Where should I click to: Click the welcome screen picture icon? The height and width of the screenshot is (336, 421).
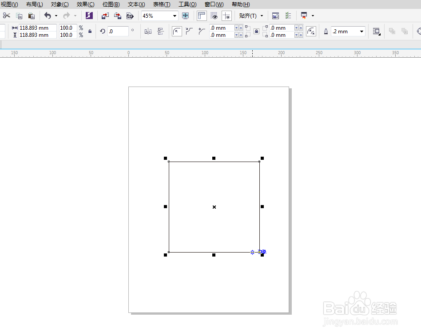click(x=275, y=16)
